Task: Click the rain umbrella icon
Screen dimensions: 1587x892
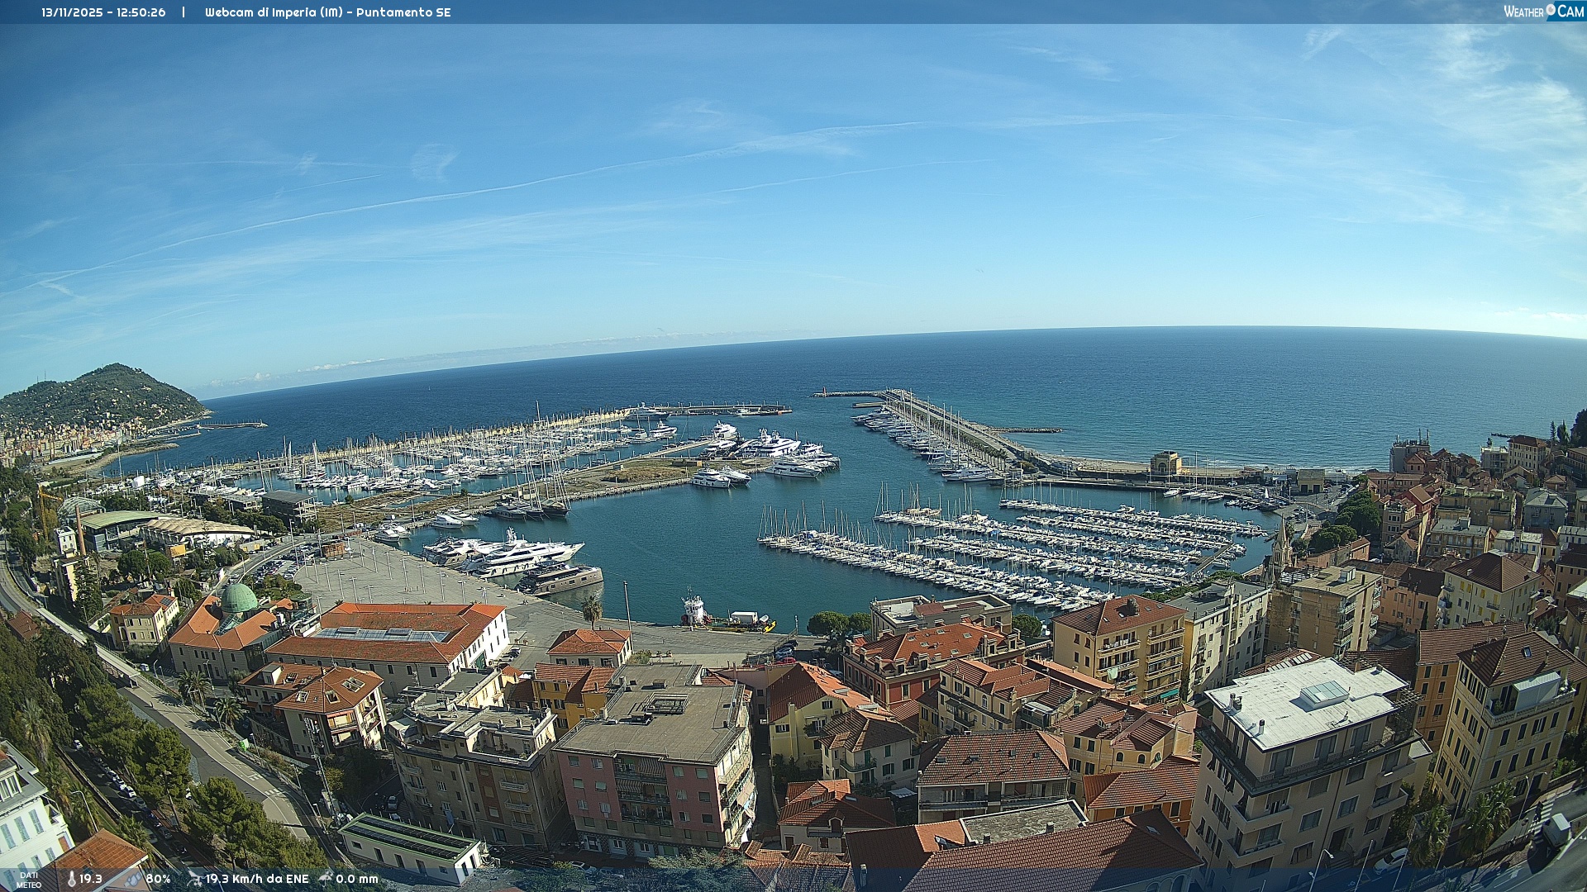Action: [326, 878]
